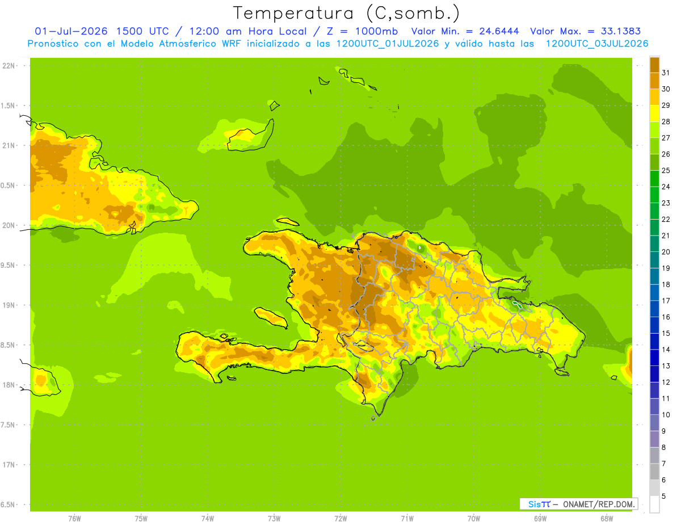Select the legend swatch between 27 and 28
The image size is (681, 526).
pos(654,130)
